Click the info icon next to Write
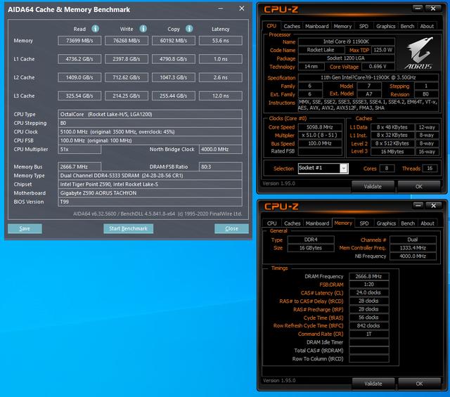This screenshot has height=397, width=450. coord(143,29)
